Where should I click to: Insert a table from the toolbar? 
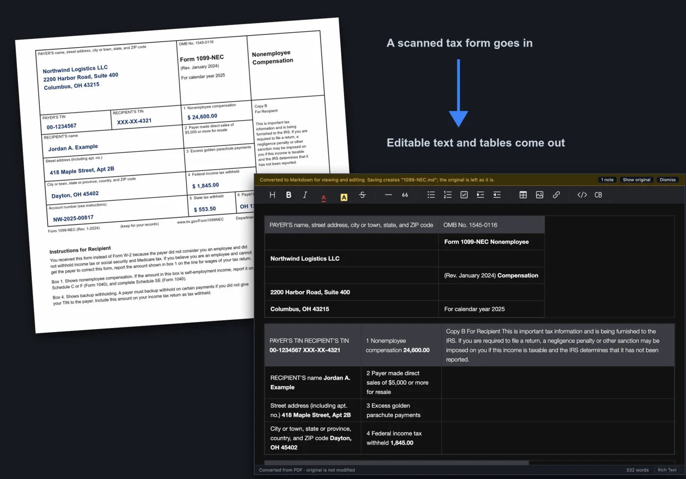(x=523, y=195)
